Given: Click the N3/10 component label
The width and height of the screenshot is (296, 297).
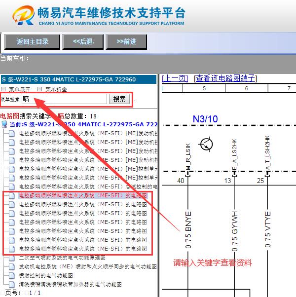Looking at the screenshot, I should pos(205,119).
